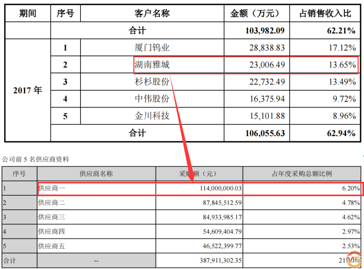Click the 103,982.09 total amount
Screen dimensions: 364x269
point(265,31)
